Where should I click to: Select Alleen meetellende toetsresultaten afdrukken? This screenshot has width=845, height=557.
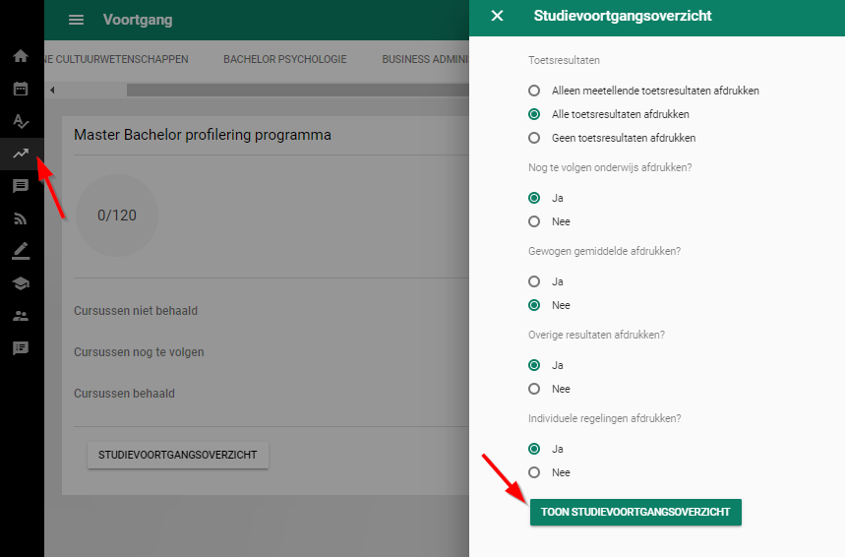pyautogui.click(x=643, y=91)
